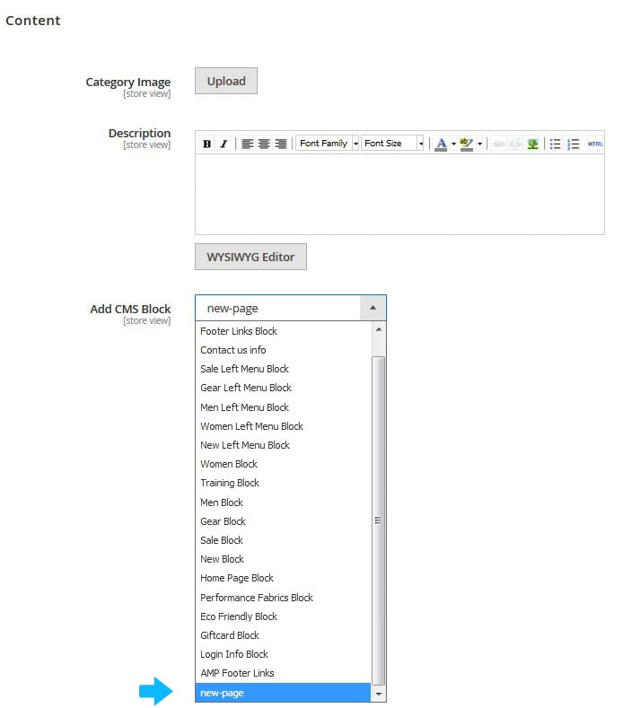Choose Gear Left Menu Block
This screenshot has width=623, height=708.
[x=284, y=388]
